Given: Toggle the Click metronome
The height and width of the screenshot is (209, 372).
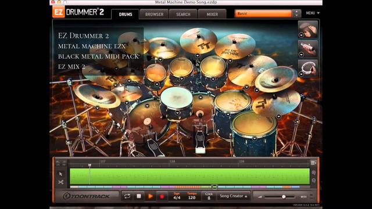Looking at the screenshot, I should pyautogui.click(x=209, y=196).
